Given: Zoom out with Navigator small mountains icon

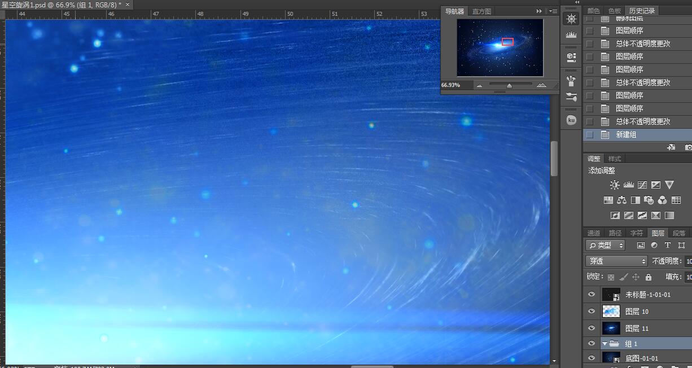Looking at the screenshot, I should click(479, 85).
